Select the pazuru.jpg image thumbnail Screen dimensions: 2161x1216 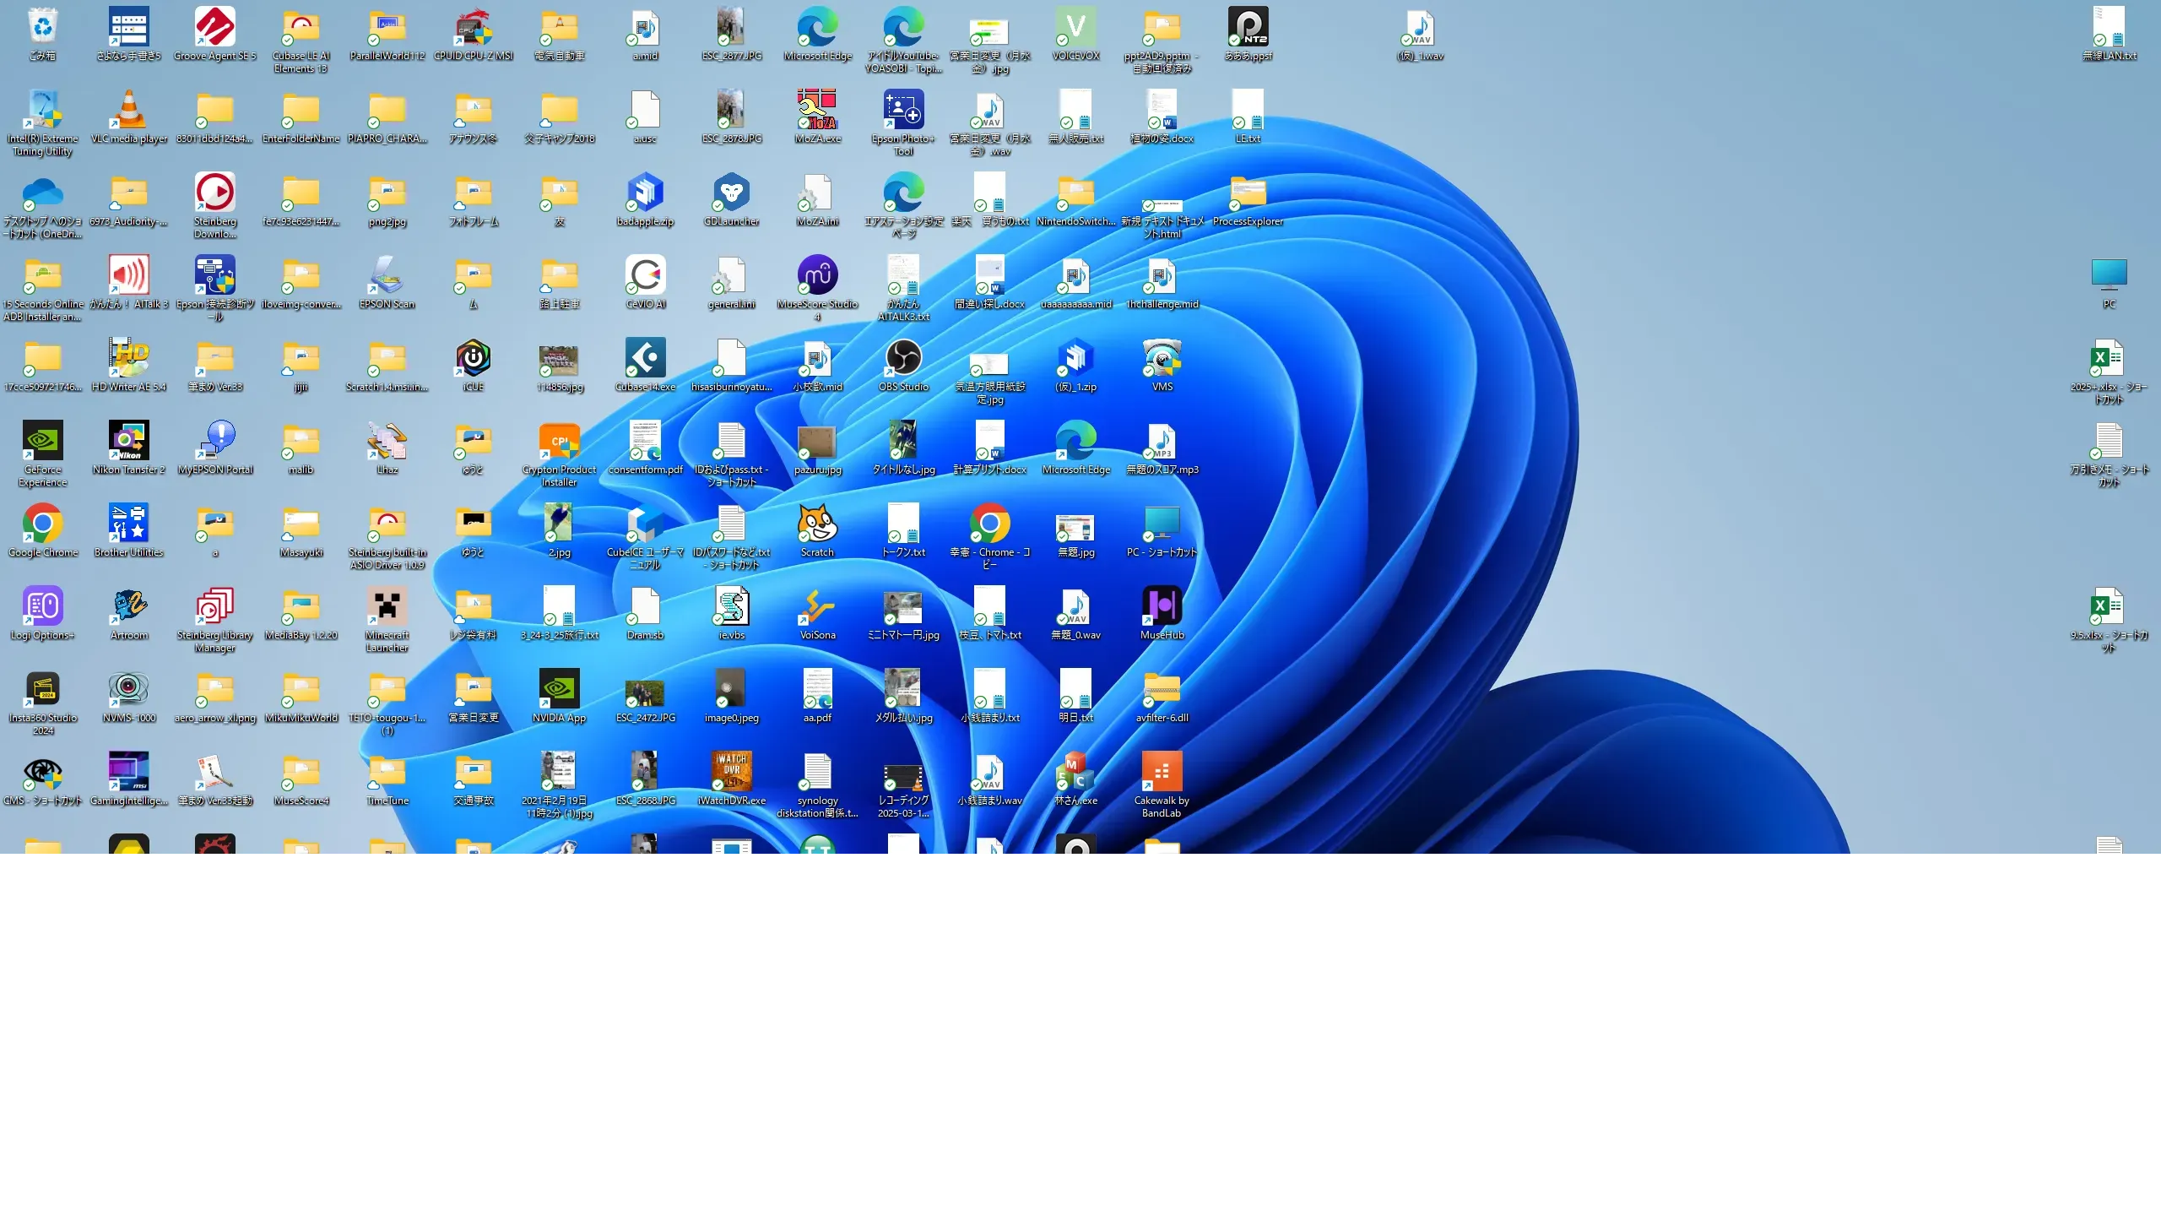[817, 441]
